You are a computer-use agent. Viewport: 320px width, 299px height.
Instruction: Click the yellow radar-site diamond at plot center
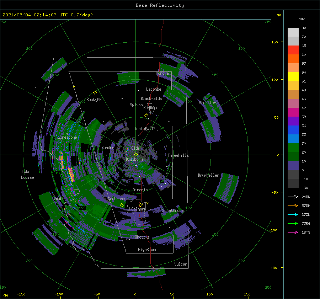[x=136, y=155]
